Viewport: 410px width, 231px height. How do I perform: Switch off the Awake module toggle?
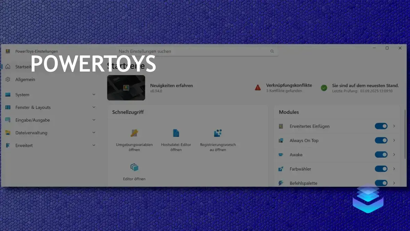point(381,155)
